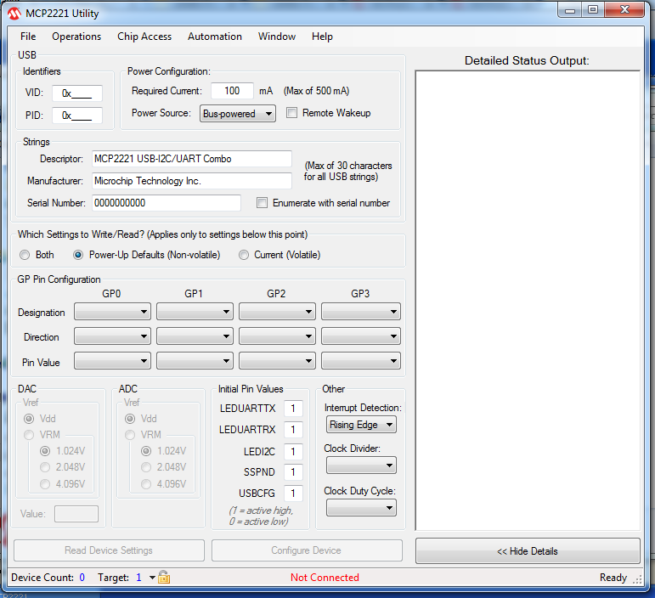Screen dimensions: 655x598
Task: Click the DAC Value input field
Action: (x=76, y=514)
